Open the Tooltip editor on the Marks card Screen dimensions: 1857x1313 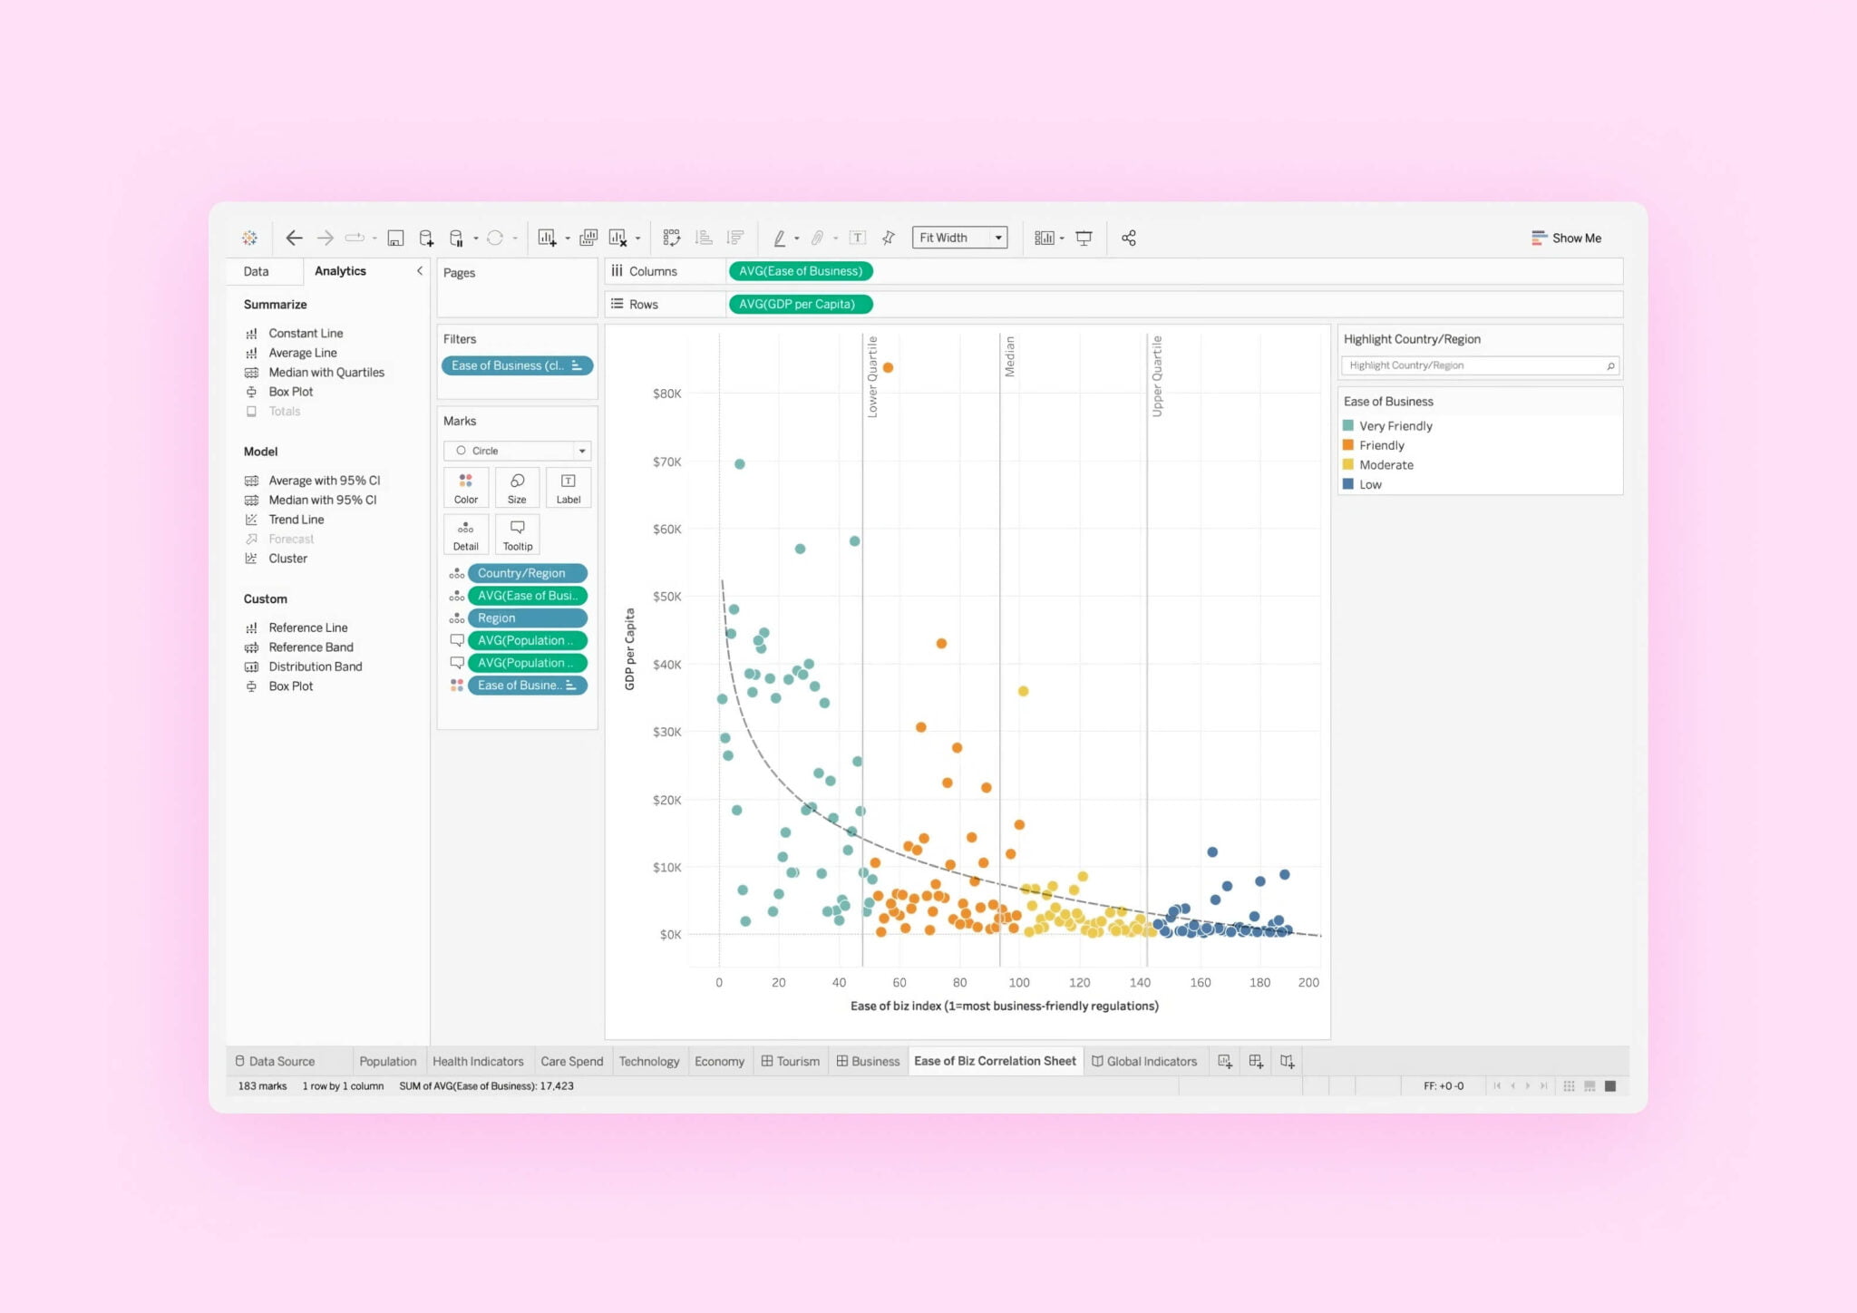(x=518, y=534)
